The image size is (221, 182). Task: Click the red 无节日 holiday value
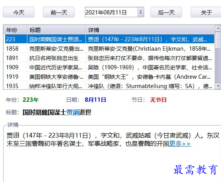tap(158, 100)
